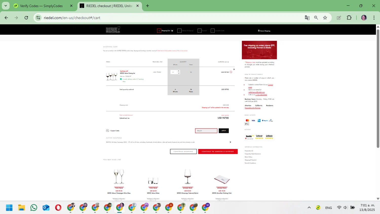The image size is (380, 214).
Task: Apply the coupon code
Action: [224, 131]
